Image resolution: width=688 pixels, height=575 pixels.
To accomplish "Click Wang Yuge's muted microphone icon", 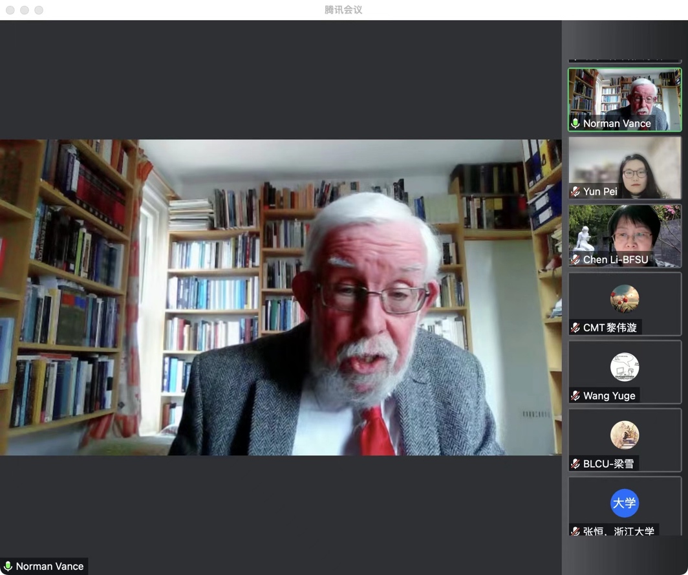I will point(575,396).
